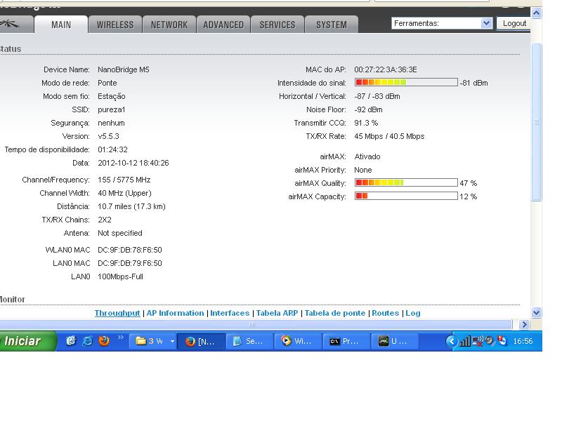562x421 pixels.
Task: Click the airMAX Quality bar
Action: click(x=406, y=182)
